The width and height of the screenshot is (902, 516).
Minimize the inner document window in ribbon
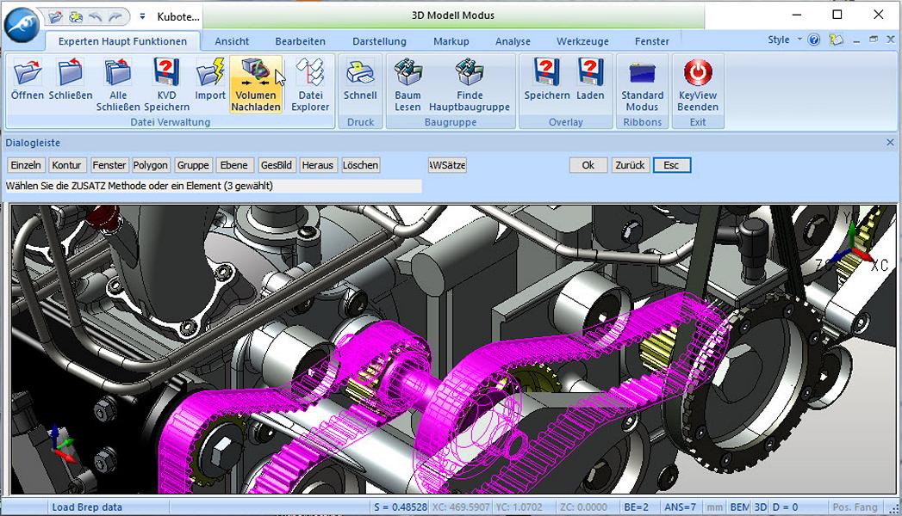click(x=857, y=40)
